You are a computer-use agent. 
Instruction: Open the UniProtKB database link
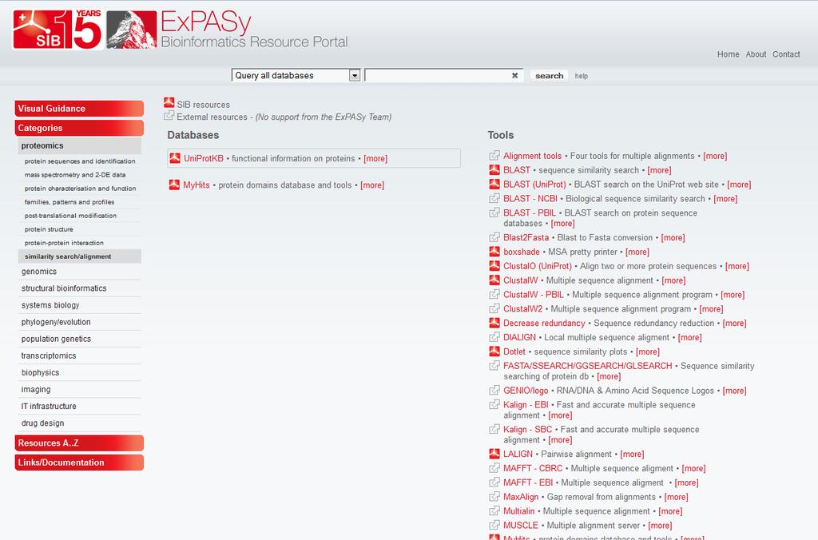(204, 158)
